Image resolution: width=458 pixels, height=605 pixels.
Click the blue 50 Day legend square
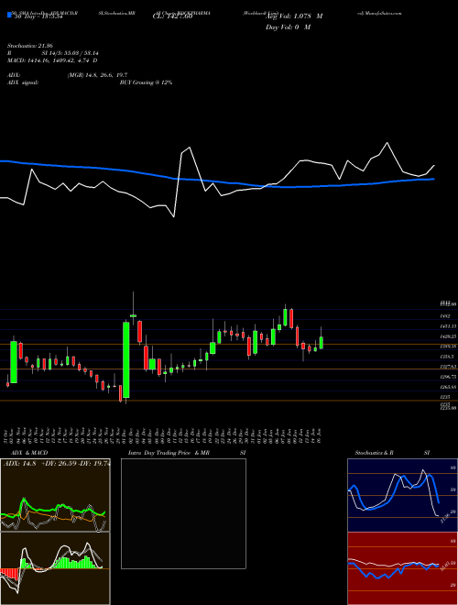9,16
